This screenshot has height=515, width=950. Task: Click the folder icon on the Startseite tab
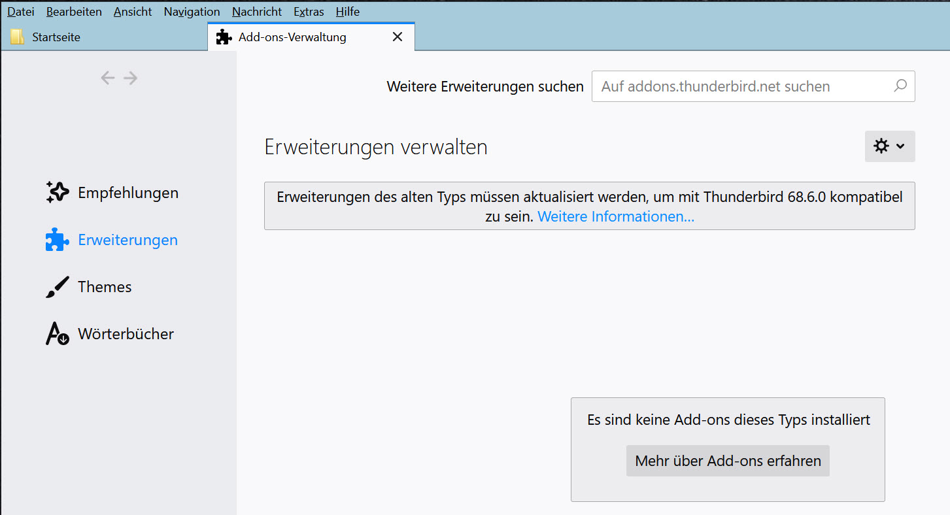(18, 37)
